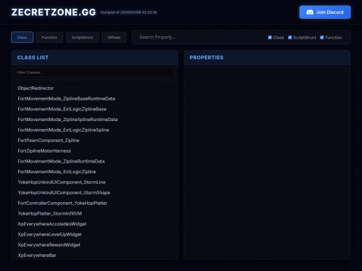Screen dimensions: 362x271
Task: Click the ZECRETZONE.GG site title
Action: 54,12
